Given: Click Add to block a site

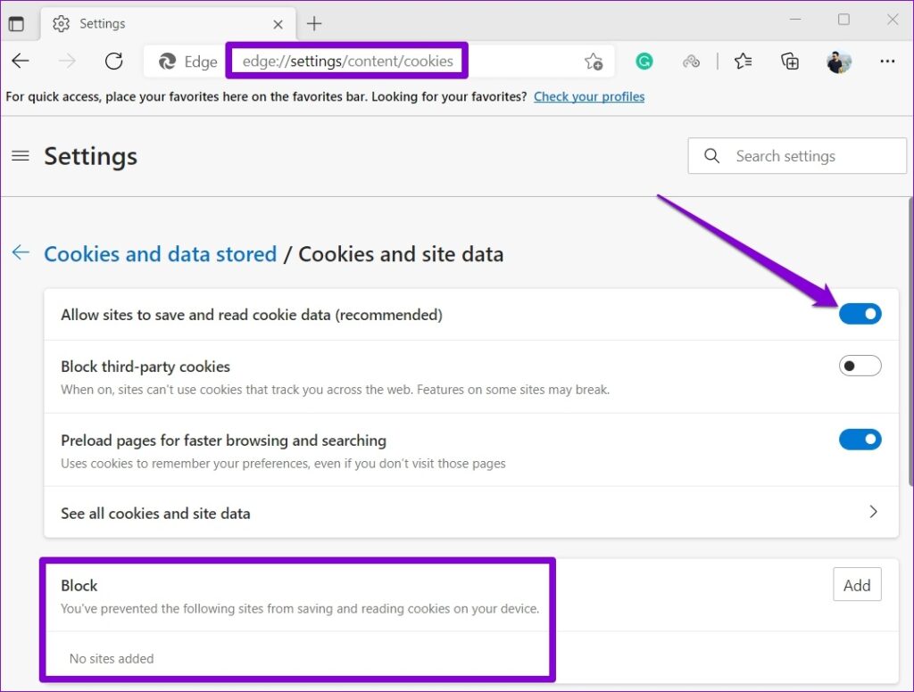Looking at the screenshot, I should [856, 585].
